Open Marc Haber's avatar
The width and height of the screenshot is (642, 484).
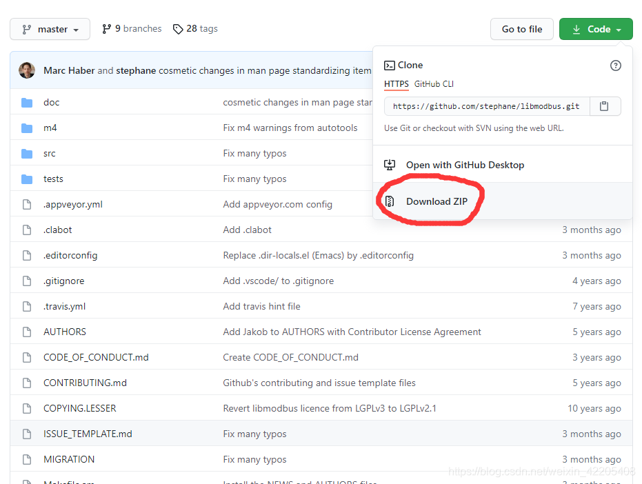point(27,70)
